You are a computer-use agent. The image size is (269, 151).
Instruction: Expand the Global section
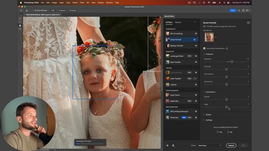point(204,115)
